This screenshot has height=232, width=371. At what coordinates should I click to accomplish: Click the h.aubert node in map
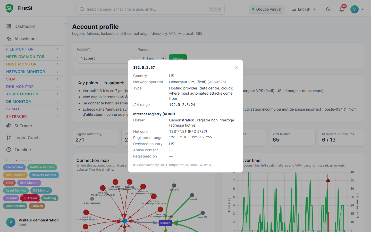point(165,223)
